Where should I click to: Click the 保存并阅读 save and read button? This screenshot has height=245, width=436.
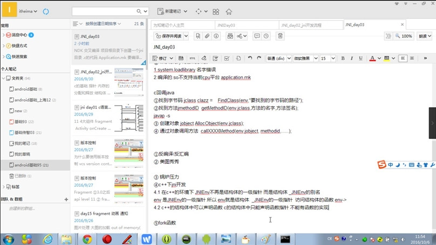coord(168,36)
